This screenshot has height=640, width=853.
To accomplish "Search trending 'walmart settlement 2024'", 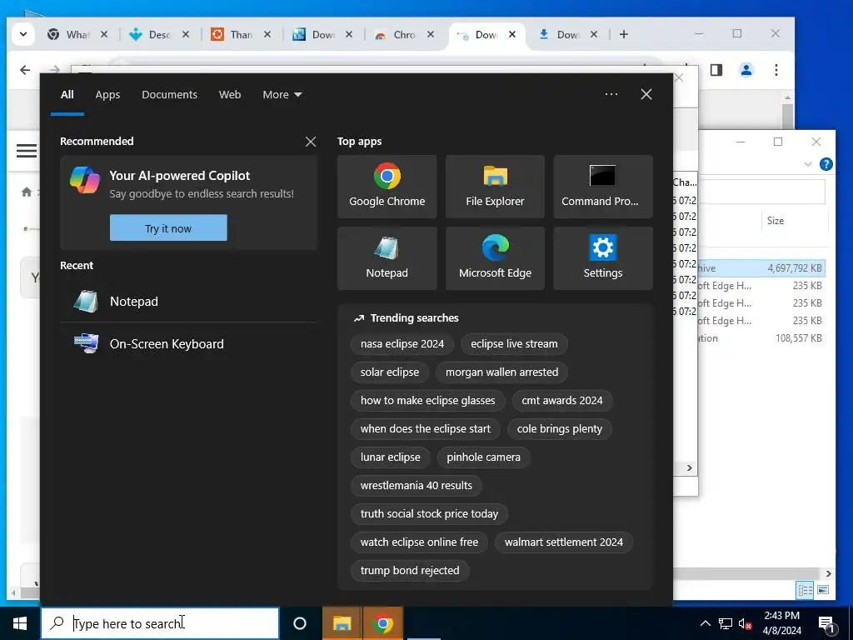I will click(564, 542).
